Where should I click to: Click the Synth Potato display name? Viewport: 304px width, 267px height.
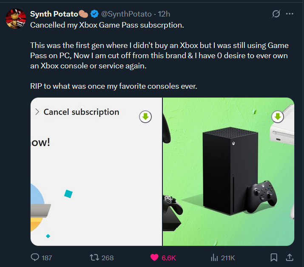point(53,14)
